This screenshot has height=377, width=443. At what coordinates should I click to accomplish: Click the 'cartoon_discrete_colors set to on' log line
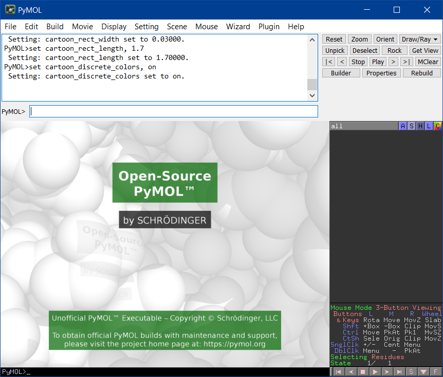[x=96, y=76]
